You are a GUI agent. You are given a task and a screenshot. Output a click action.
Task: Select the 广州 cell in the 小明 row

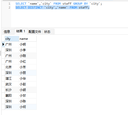[12, 44]
